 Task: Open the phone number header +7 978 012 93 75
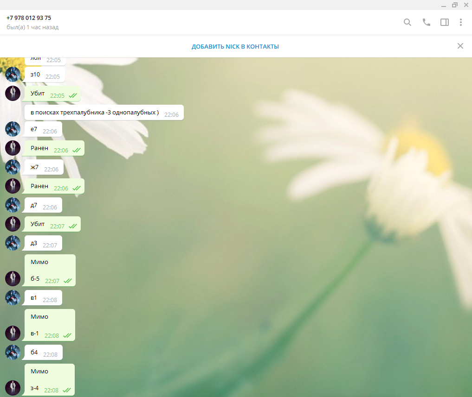click(29, 18)
